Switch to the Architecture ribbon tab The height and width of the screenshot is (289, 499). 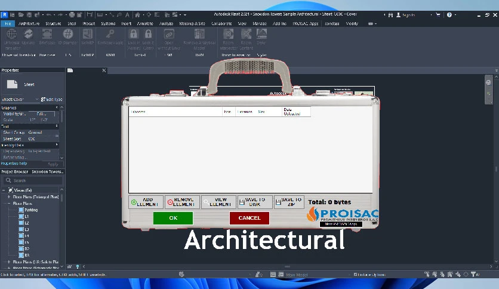point(29,23)
